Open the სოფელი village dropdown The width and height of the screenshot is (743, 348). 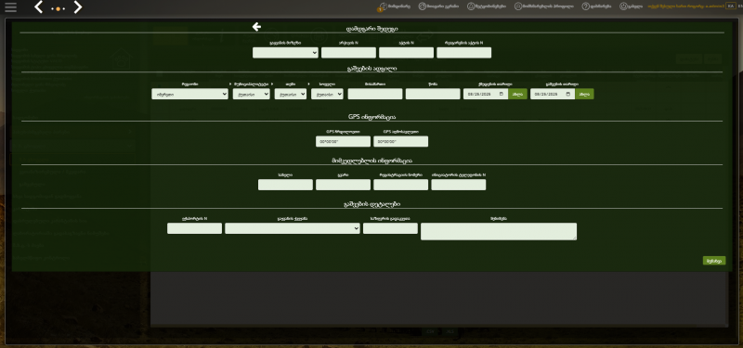[x=327, y=94]
